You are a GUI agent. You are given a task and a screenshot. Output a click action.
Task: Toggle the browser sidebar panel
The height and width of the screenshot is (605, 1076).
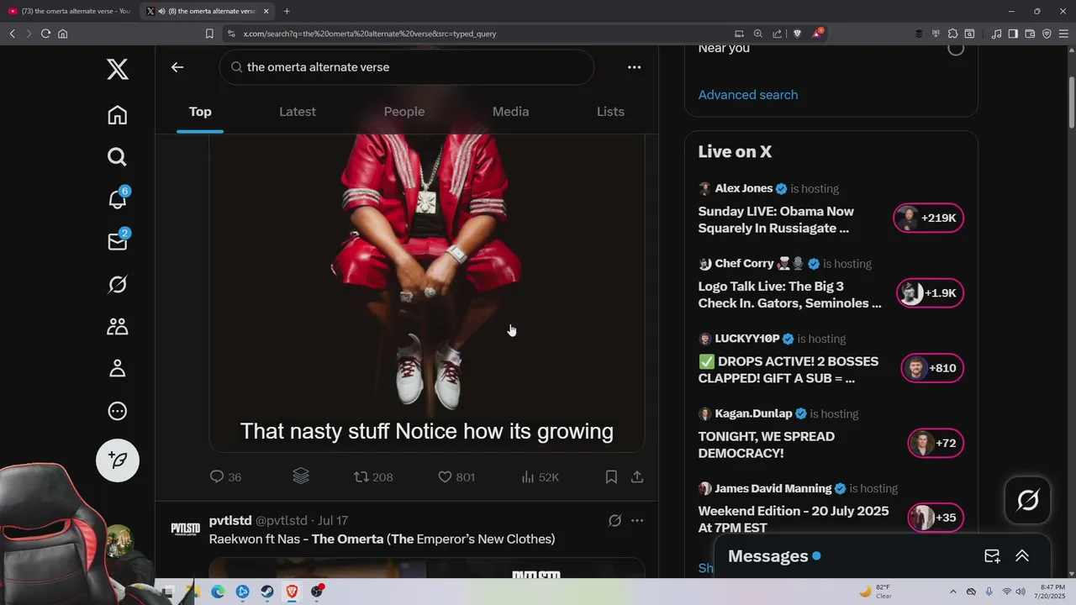[x=1013, y=34]
